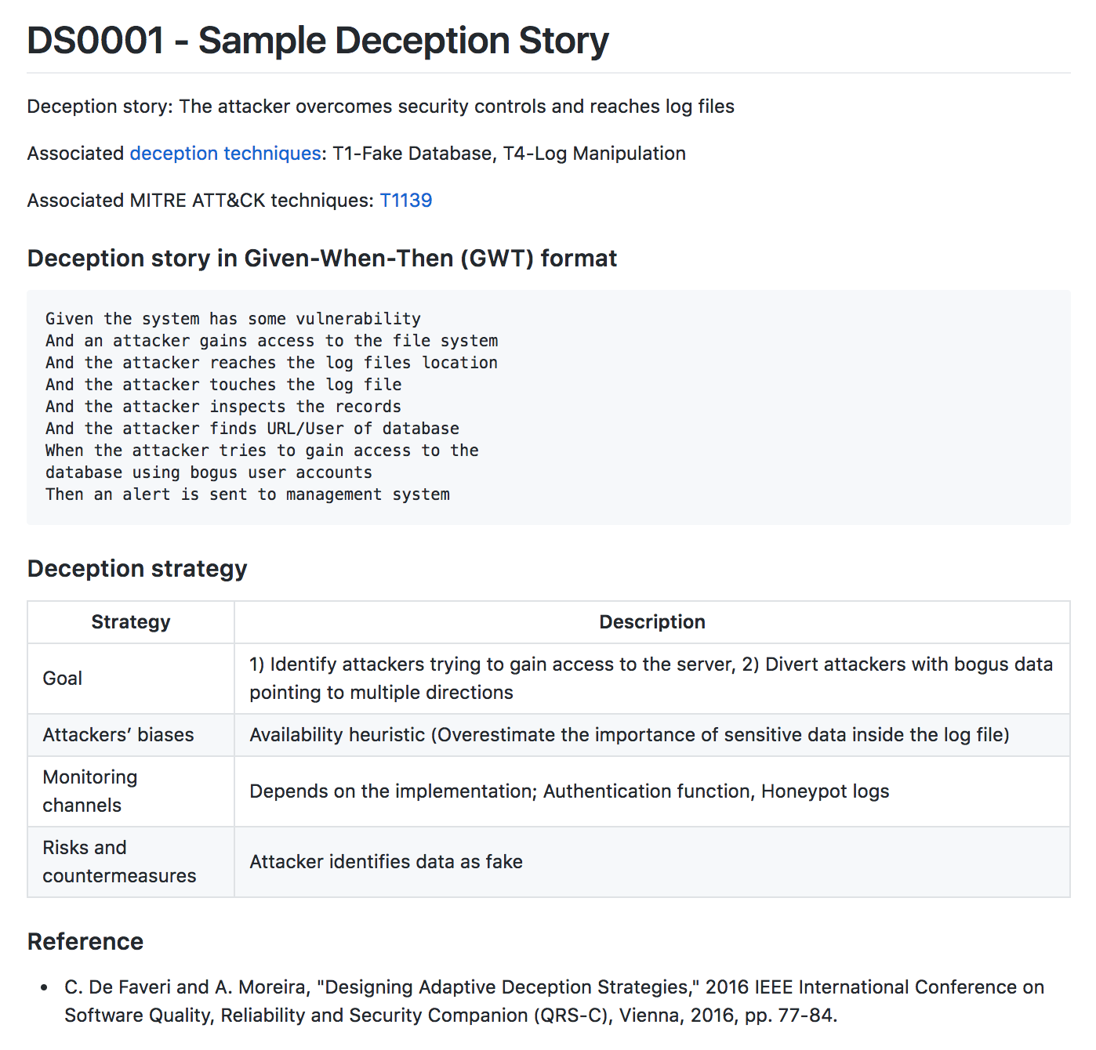The height and width of the screenshot is (1050, 1096).
Task: Select the "Attackers' biases" table cell
Action: click(x=131, y=735)
